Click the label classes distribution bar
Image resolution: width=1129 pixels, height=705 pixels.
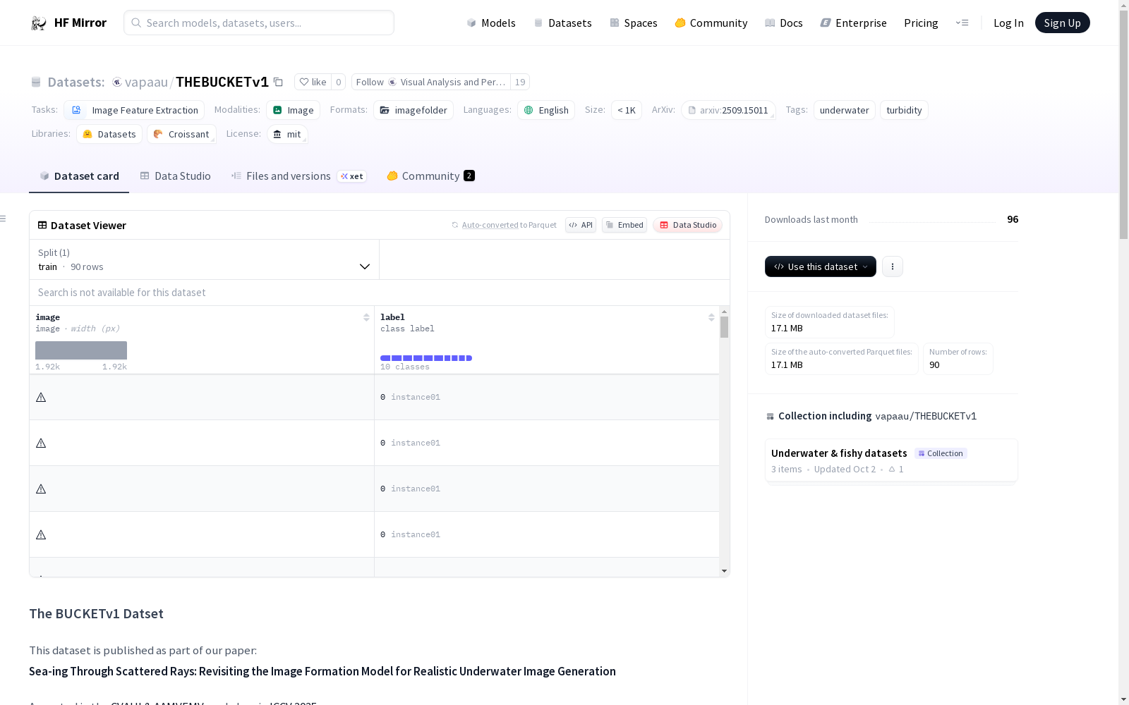[x=426, y=358]
